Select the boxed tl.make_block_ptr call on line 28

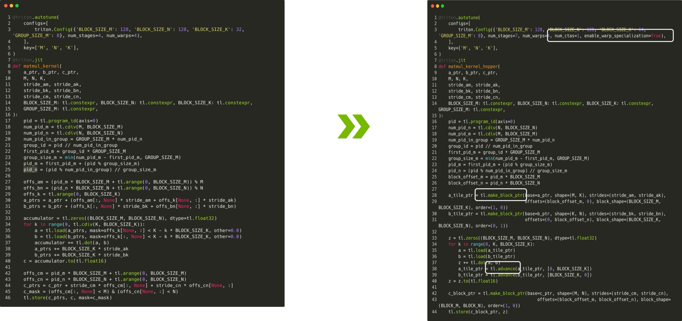[501, 195]
